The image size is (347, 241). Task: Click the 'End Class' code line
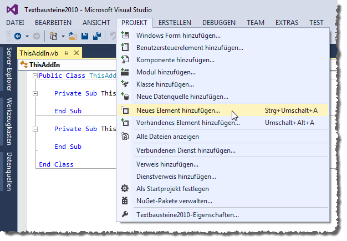tap(56, 164)
